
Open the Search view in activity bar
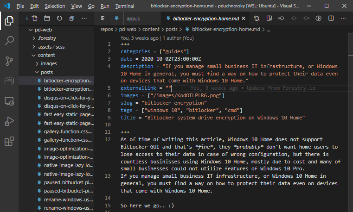point(9,41)
